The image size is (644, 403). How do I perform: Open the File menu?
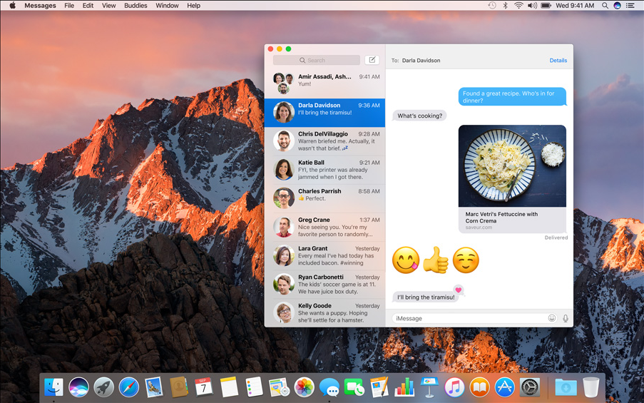point(69,5)
